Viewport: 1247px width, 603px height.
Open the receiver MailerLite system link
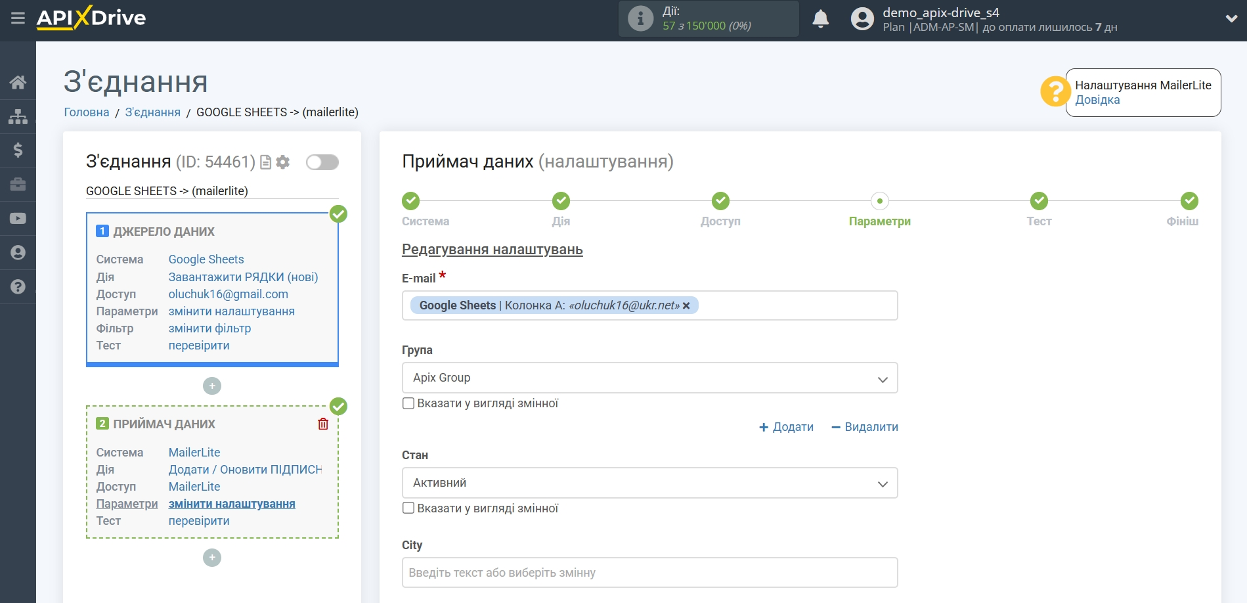(x=194, y=453)
